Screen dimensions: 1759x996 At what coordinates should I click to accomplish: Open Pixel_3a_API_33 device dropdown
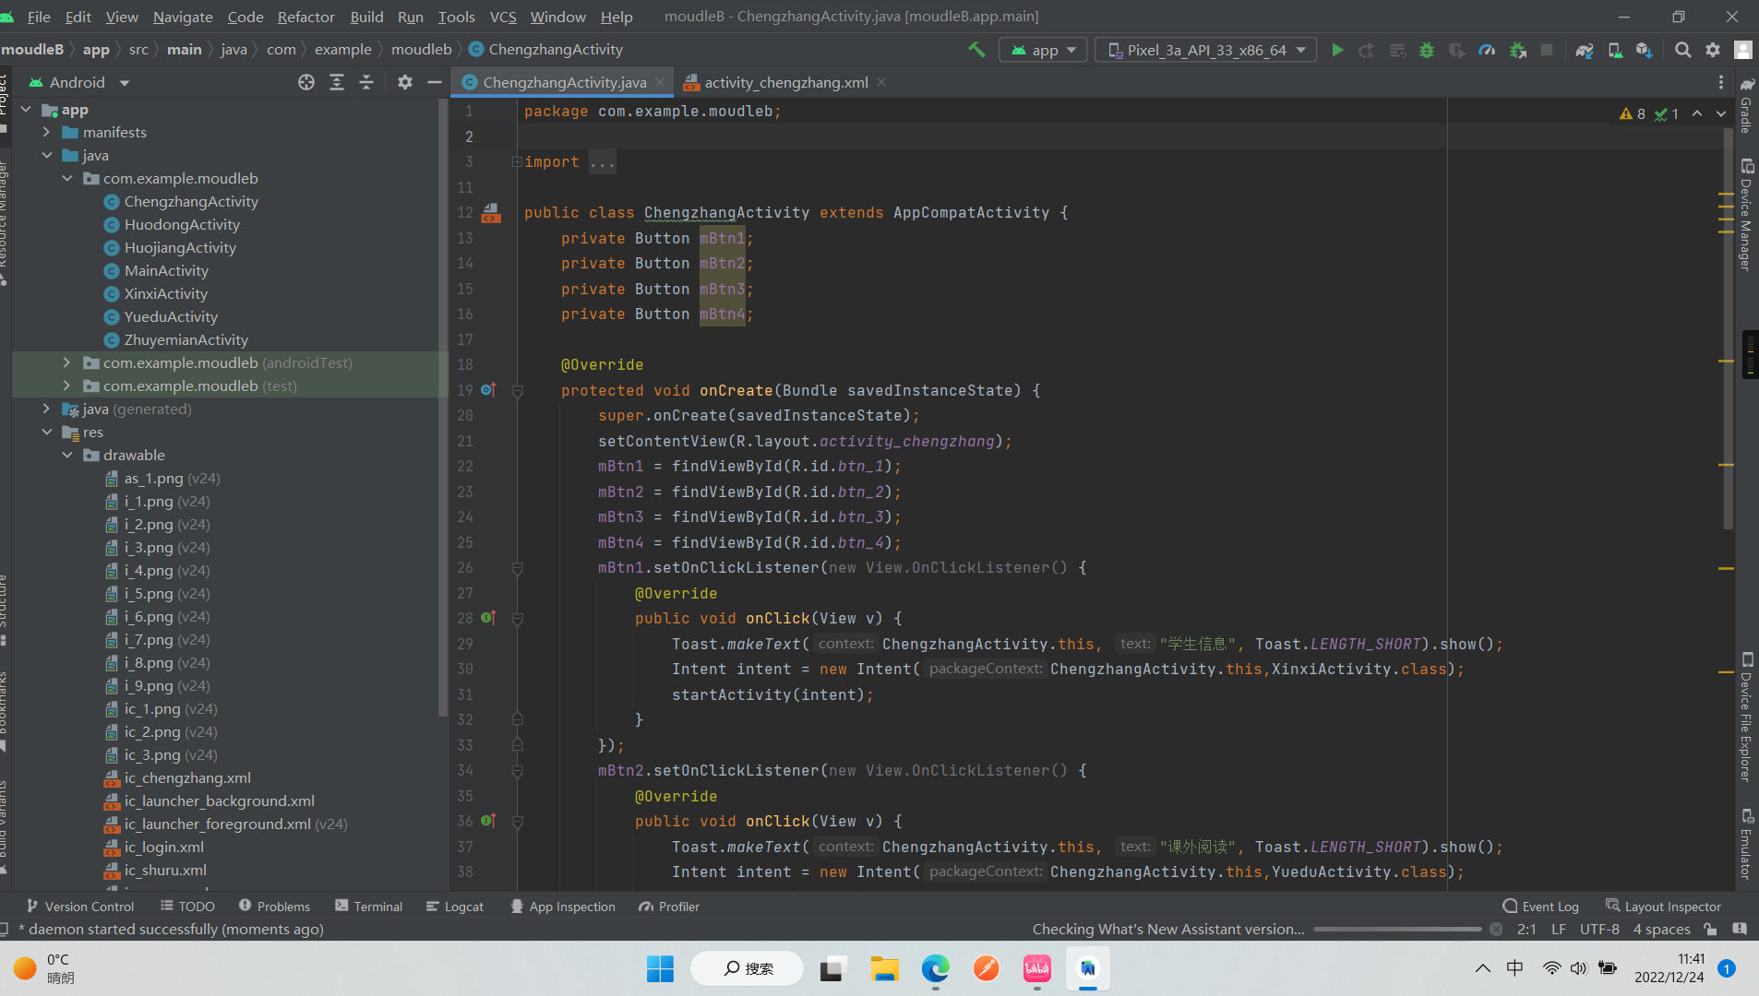(x=1206, y=50)
